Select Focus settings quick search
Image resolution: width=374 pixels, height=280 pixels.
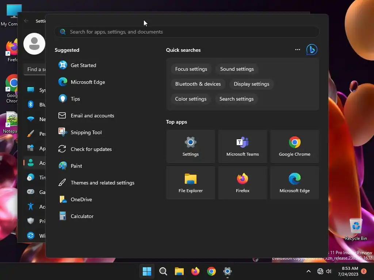pos(191,69)
